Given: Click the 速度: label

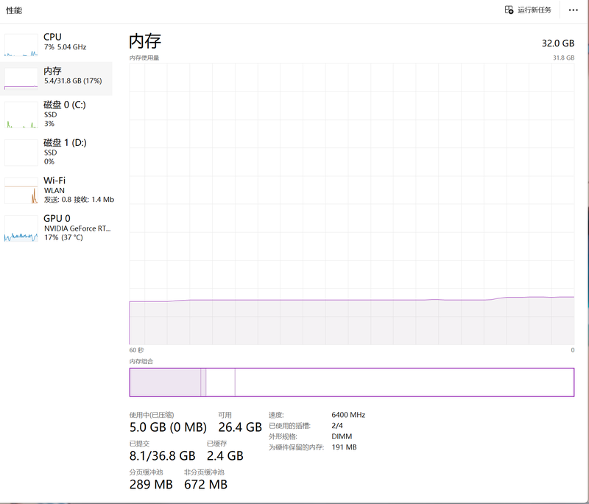Looking at the screenshot, I should [276, 415].
